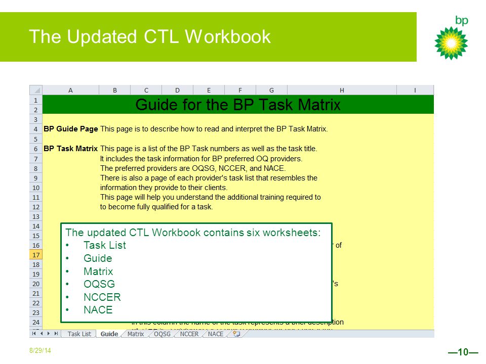Click text 'The preferred providers are OQSG, NCCER, and NACE.'
This screenshot has height=364, width=486.
coord(193,168)
